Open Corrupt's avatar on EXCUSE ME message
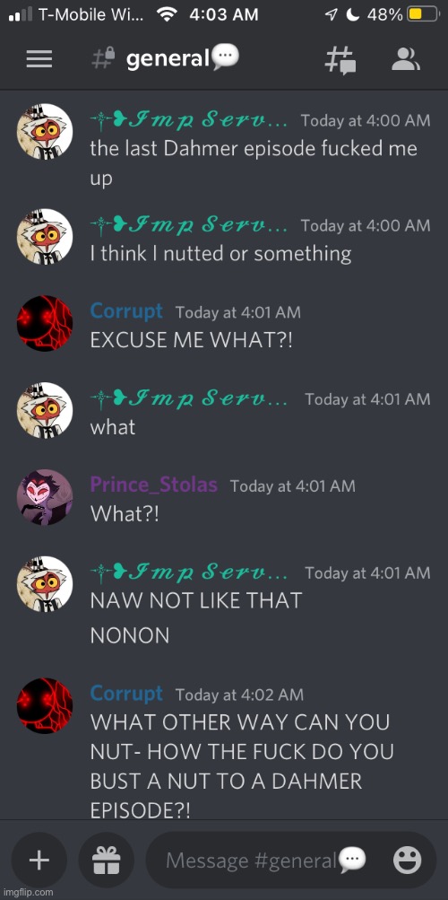Viewport: 448px width, 900px height. pyautogui.click(x=45, y=323)
